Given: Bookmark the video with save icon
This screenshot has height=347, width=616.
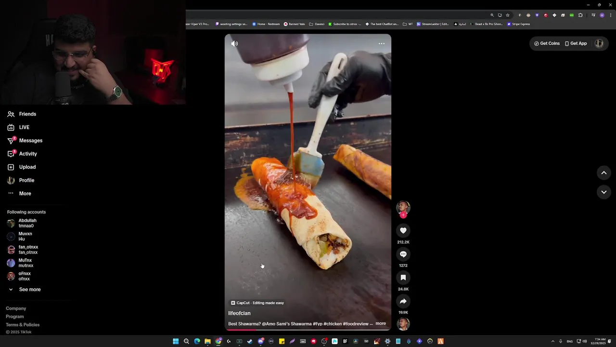Looking at the screenshot, I should [x=403, y=278].
